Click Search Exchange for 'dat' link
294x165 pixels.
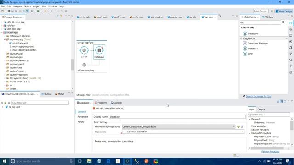pyautogui.click(x=259, y=97)
